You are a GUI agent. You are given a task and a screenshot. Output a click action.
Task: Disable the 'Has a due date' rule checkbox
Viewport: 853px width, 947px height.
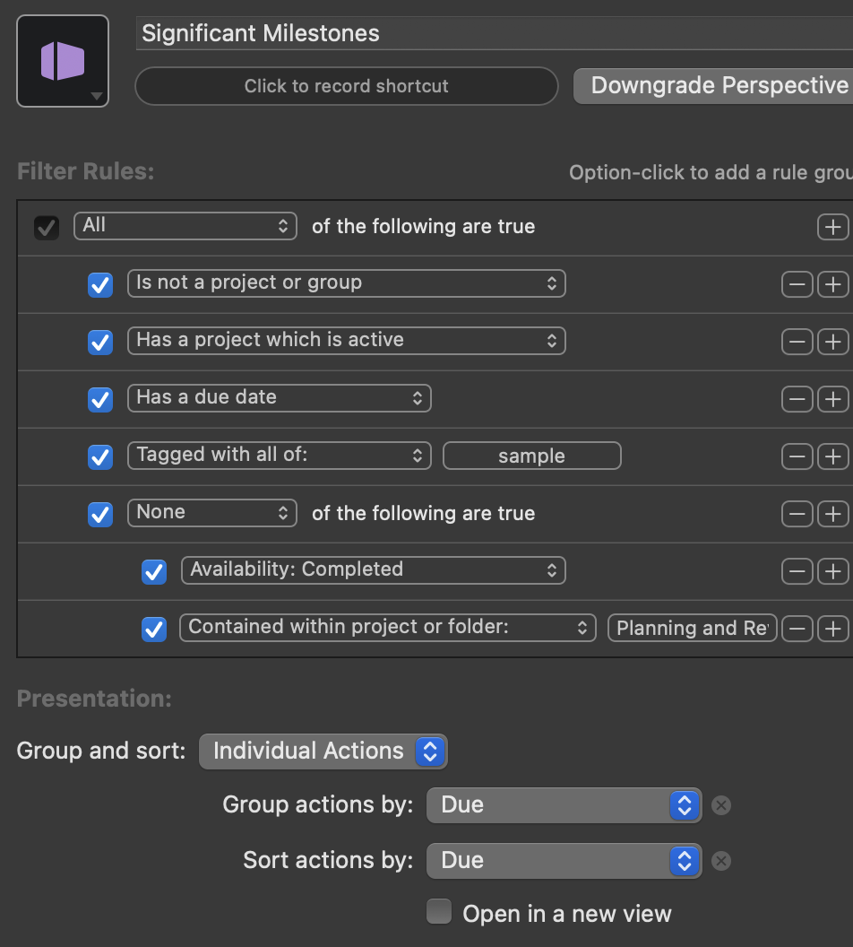(x=100, y=399)
